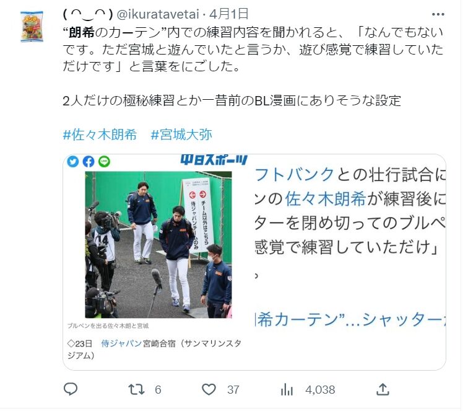Open the @ikuratavetai profile handle
Image resolution: width=463 pixels, height=411 pixels.
click(158, 14)
